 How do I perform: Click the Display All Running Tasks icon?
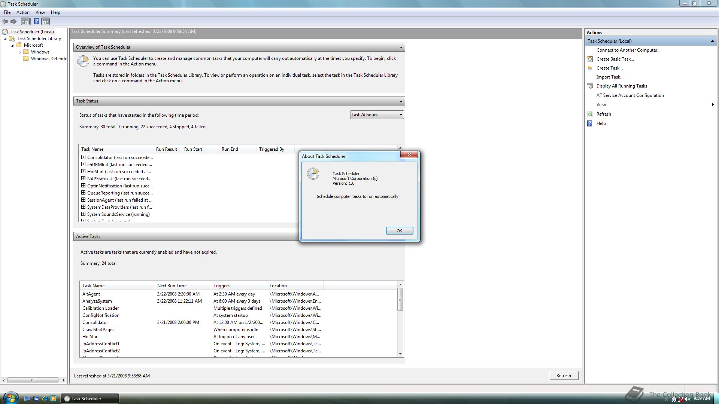tap(590, 86)
